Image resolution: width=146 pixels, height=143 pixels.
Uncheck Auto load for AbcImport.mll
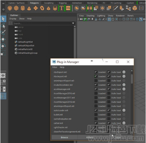(109, 76)
